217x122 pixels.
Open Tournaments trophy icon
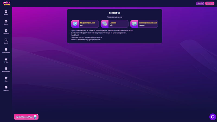click(x=6, y=50)
